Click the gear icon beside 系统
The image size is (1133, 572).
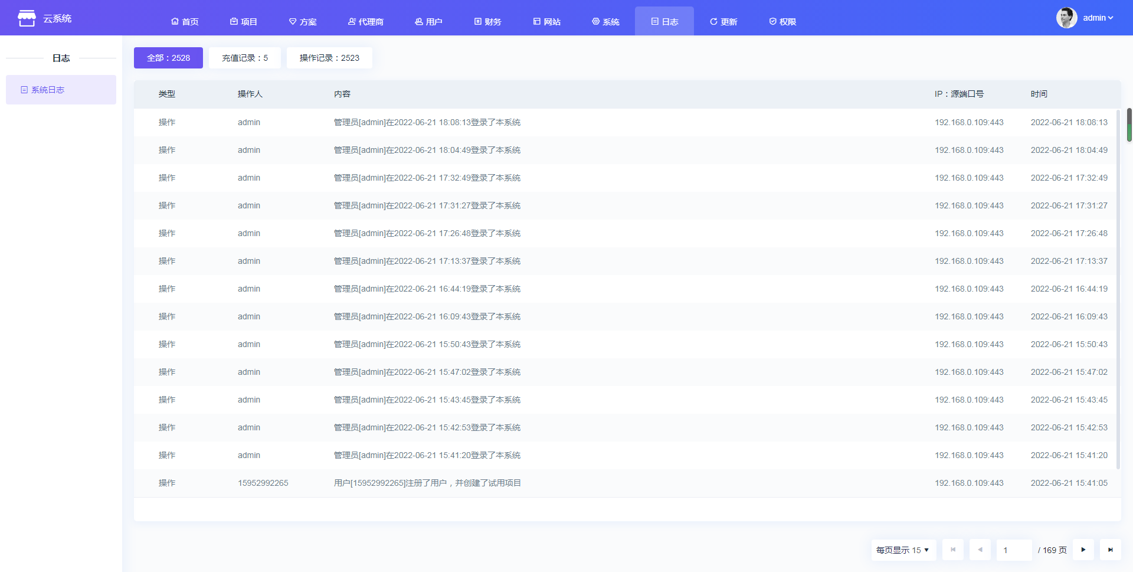pyautogui.click(x=596, y=22)
